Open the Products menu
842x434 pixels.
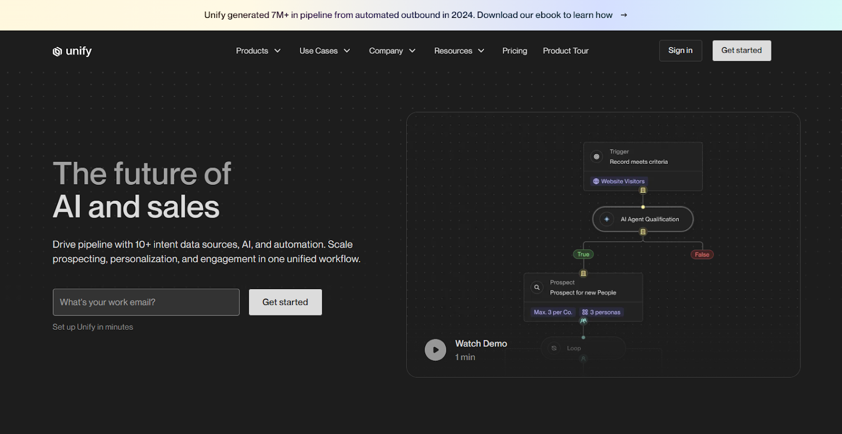point(252,51)
